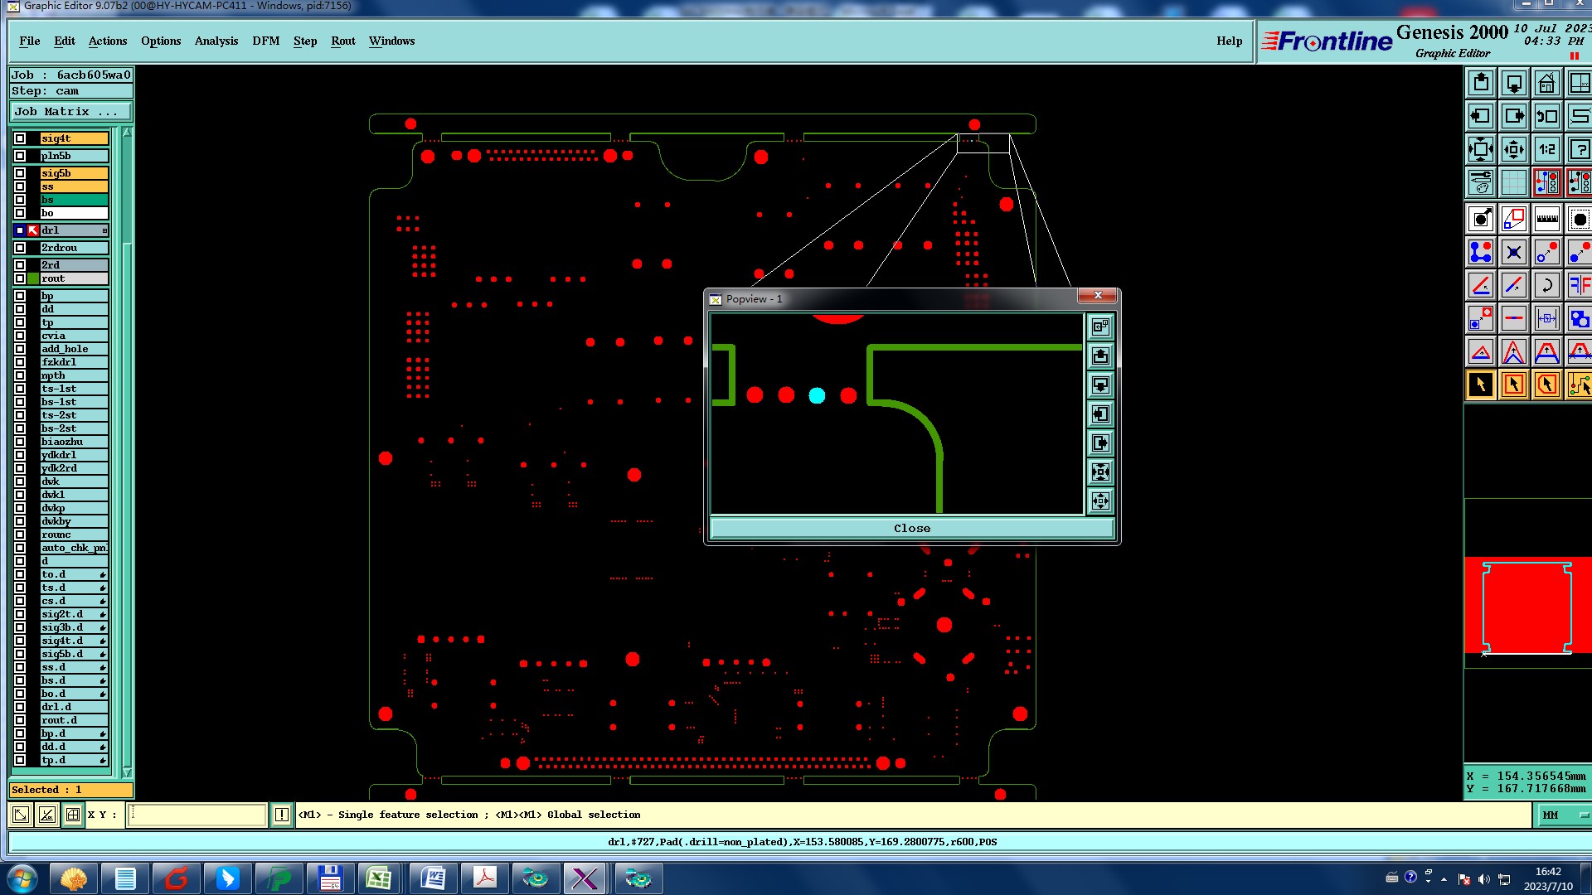Activate the single feature select arrow

coord(1480,385)
